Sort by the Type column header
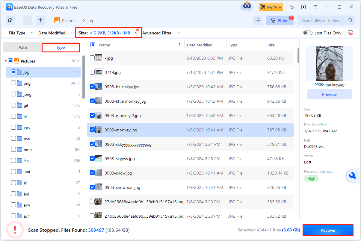Screen dimensions: 361x241 click(233, 45)
